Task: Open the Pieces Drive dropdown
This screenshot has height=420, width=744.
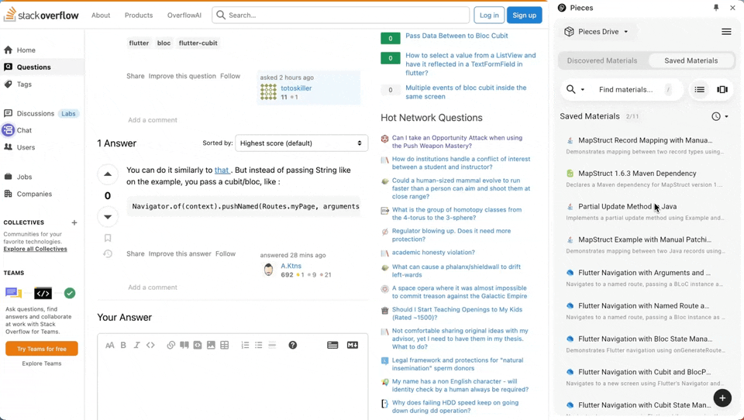Action: pos(597,32)
